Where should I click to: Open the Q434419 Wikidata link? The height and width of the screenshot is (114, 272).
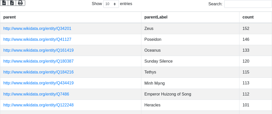click(x=38, y=83)
